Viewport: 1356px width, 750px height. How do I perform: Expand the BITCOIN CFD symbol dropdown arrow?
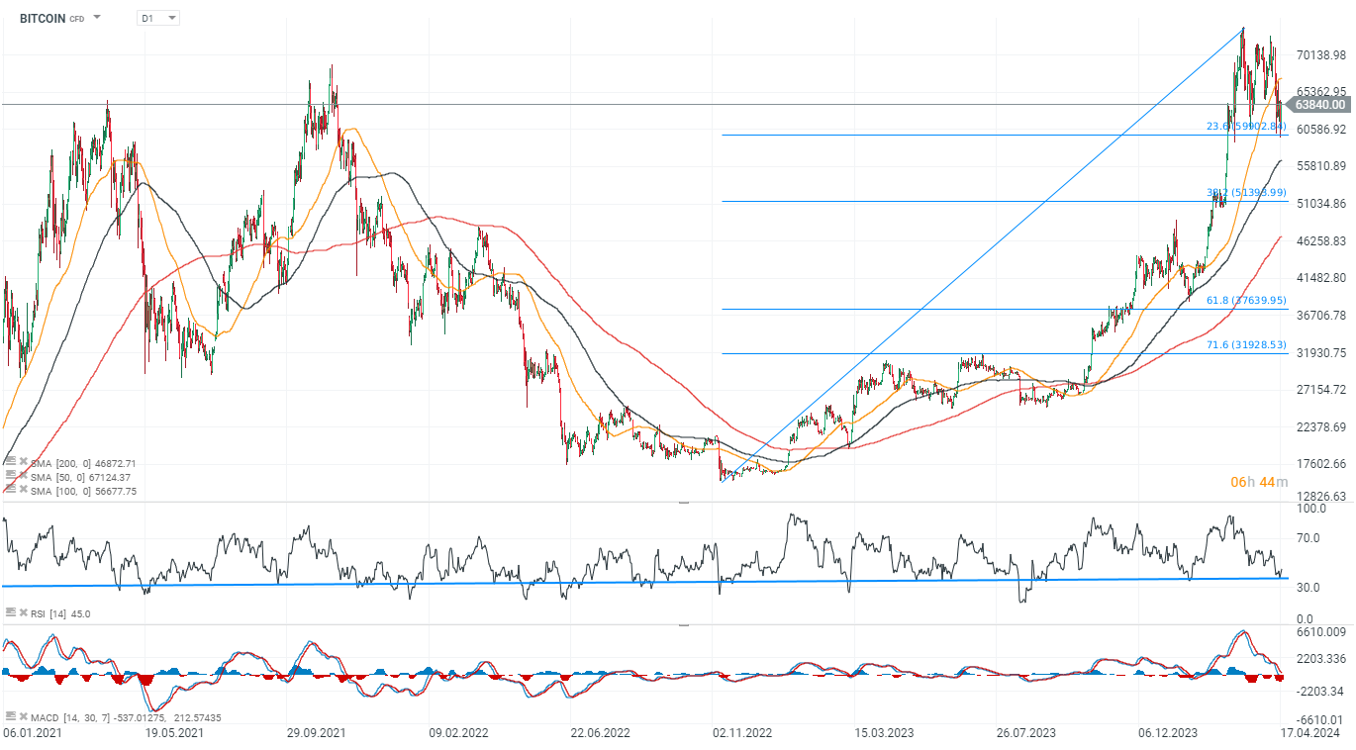(97, 18)
